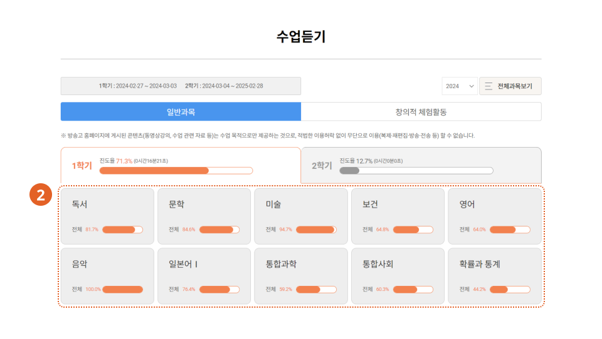Click the 64.0% value on 영어 card
This screenshot has width=602, height=339.
point(479,230)
